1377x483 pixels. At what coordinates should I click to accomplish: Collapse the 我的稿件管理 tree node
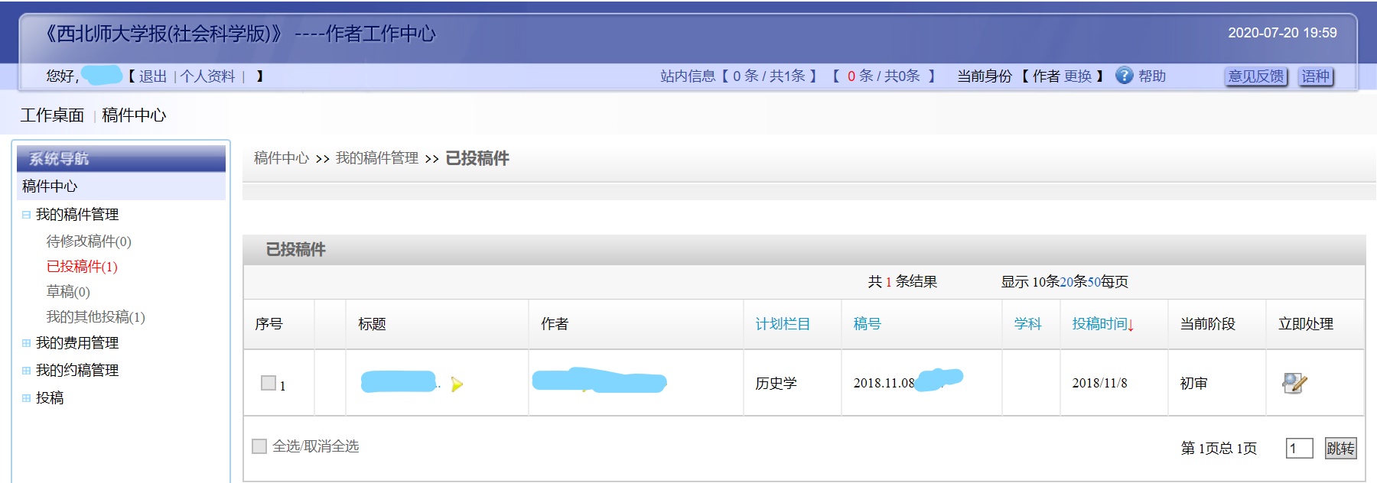(x=27, y=215)
